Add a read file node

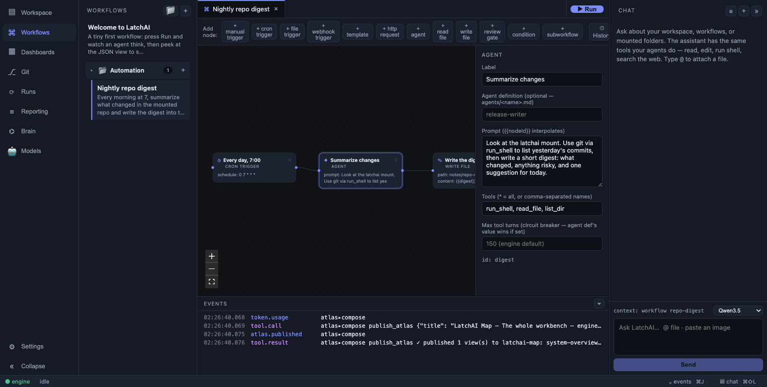[x=443, y=32]
